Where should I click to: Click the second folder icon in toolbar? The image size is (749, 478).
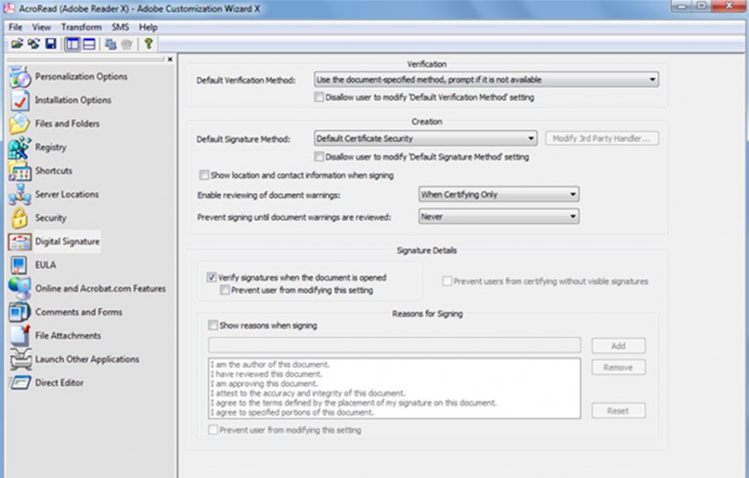[34, 44]
